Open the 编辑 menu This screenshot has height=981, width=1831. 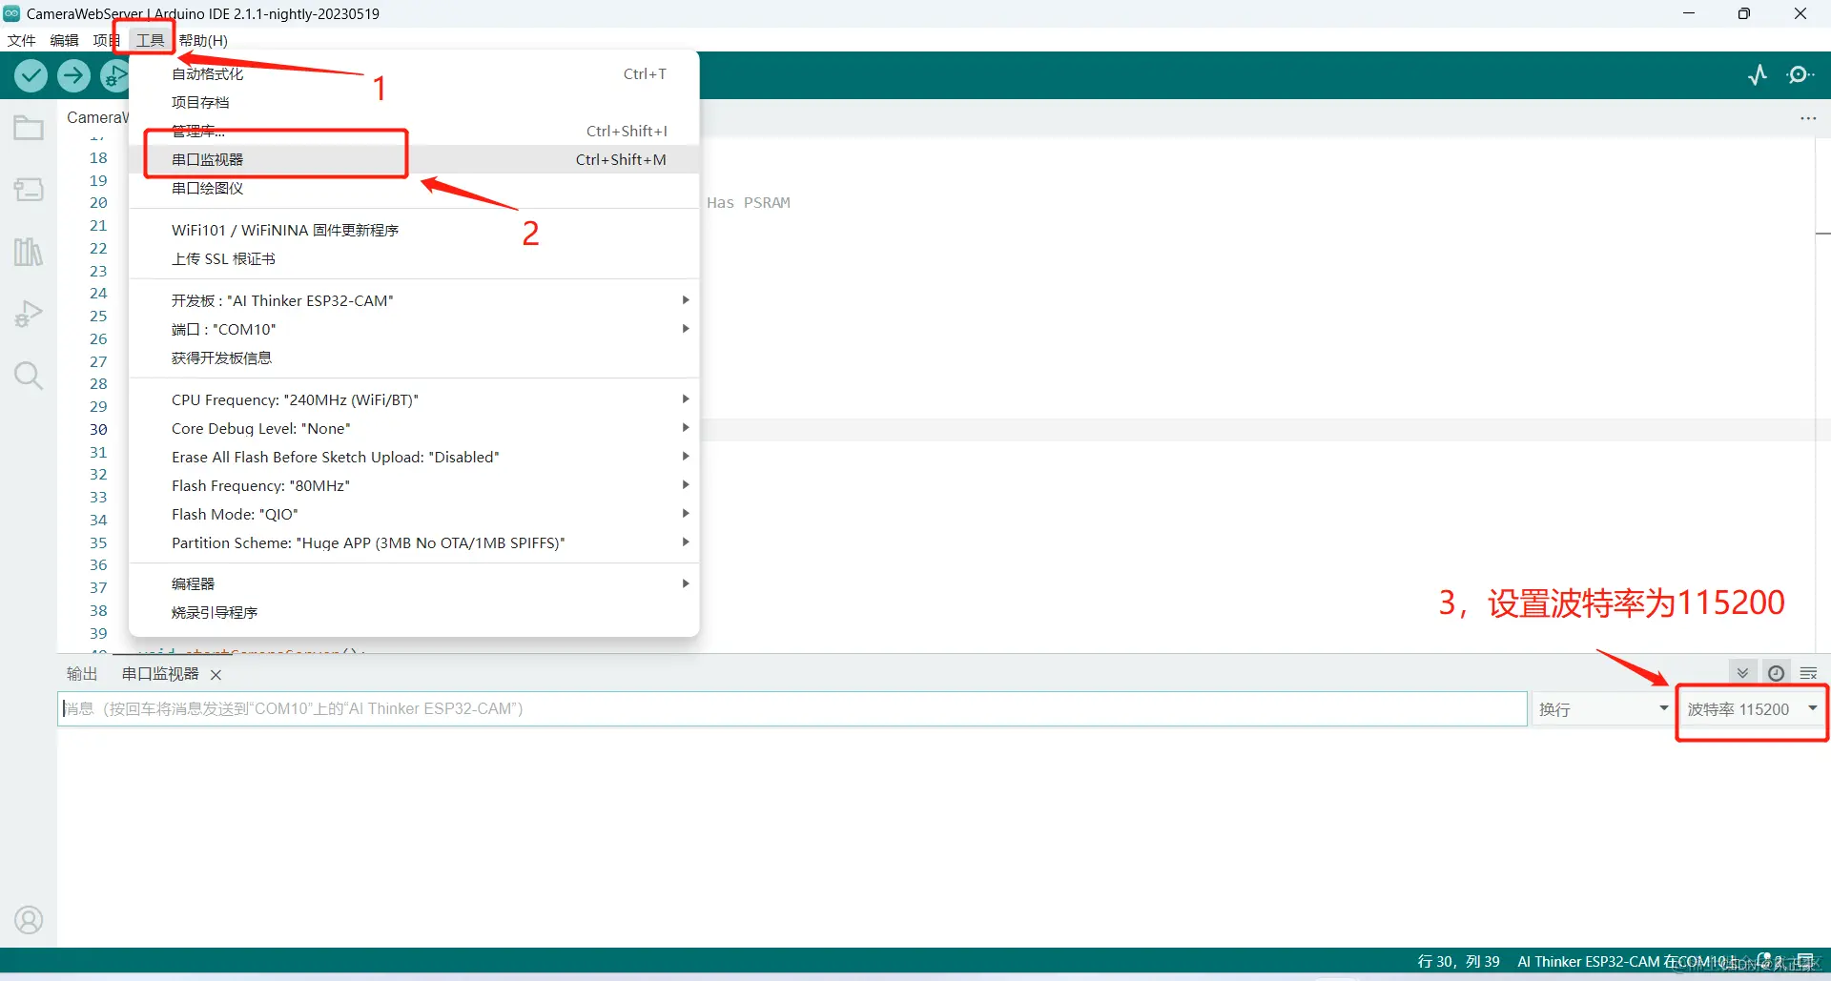(65, 40)
